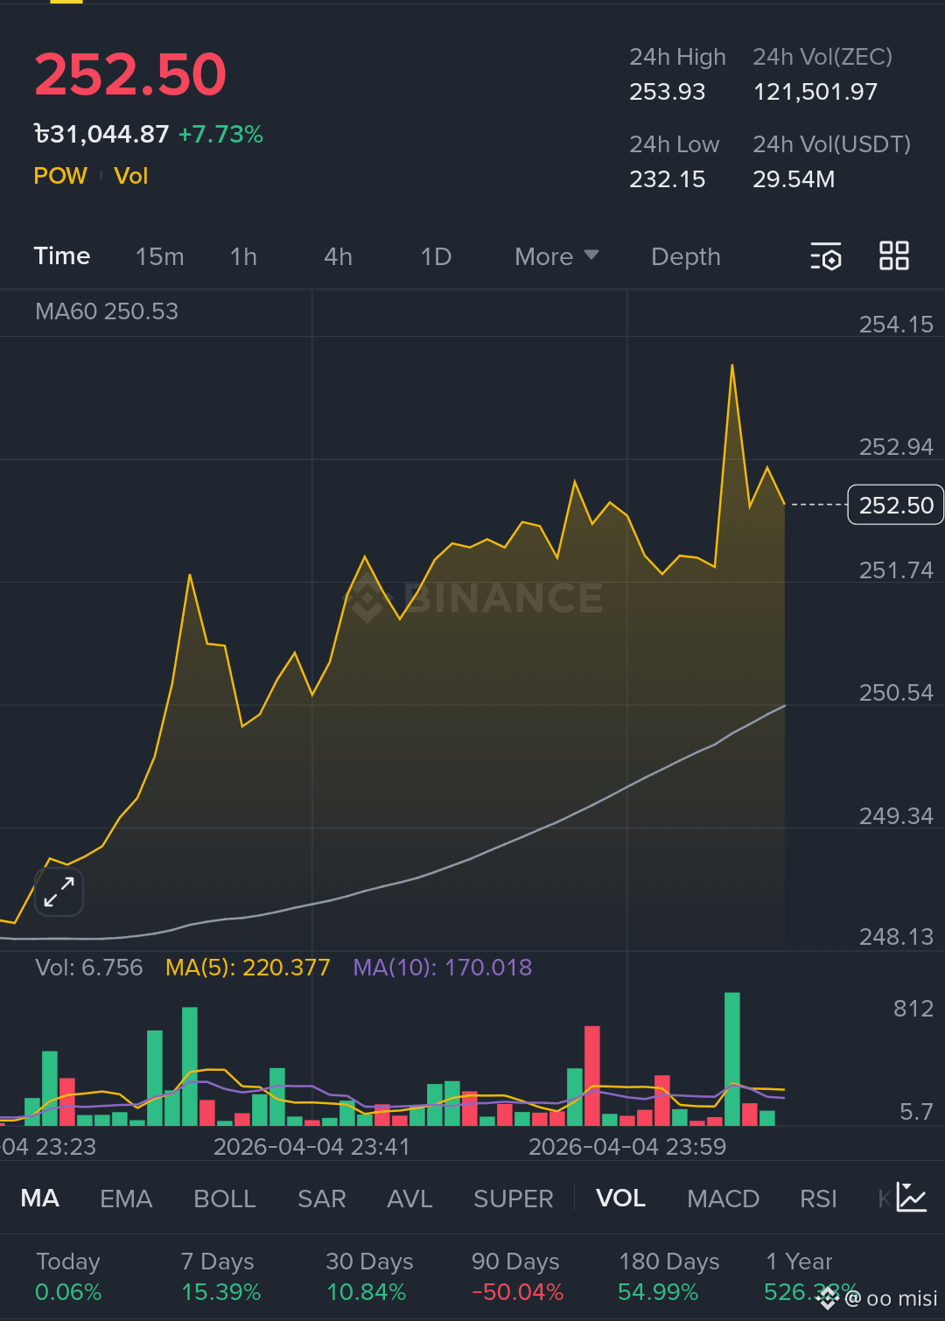Viewport: 945px width, 1321px height.
Task: Open the chart settings icon
Action: (x=825, y=256)
